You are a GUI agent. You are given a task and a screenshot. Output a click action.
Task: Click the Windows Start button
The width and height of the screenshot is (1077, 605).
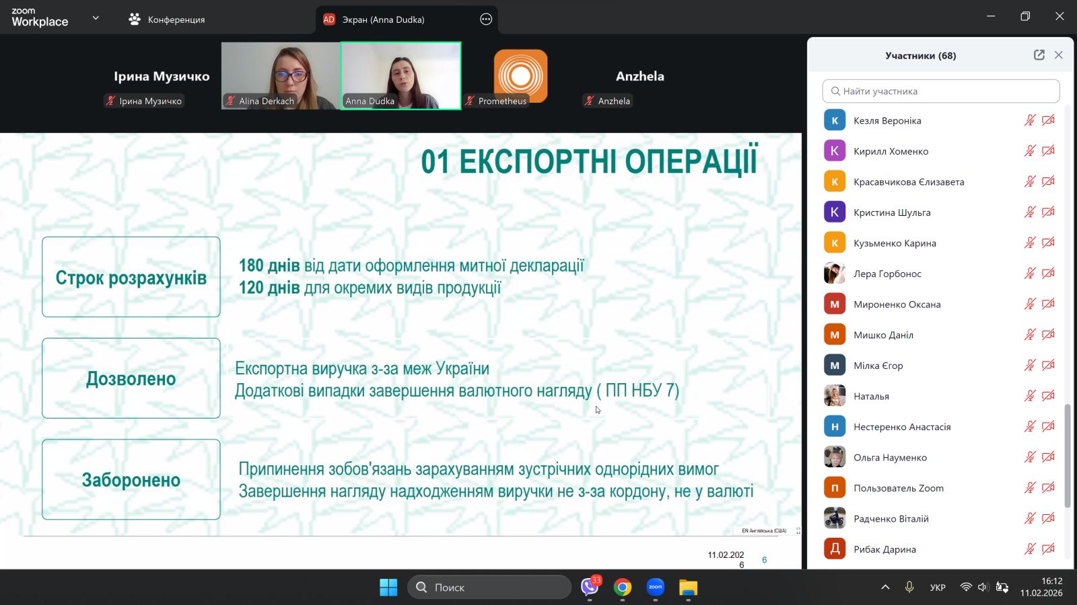click(x=388, y=588)
